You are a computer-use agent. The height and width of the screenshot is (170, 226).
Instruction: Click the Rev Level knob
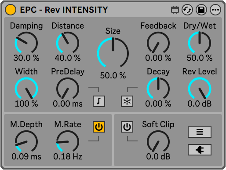click(200, 89)
